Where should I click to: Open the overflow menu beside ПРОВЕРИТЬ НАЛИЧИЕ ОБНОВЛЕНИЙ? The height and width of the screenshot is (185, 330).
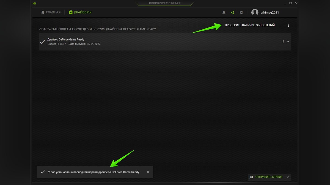point(288,25)
